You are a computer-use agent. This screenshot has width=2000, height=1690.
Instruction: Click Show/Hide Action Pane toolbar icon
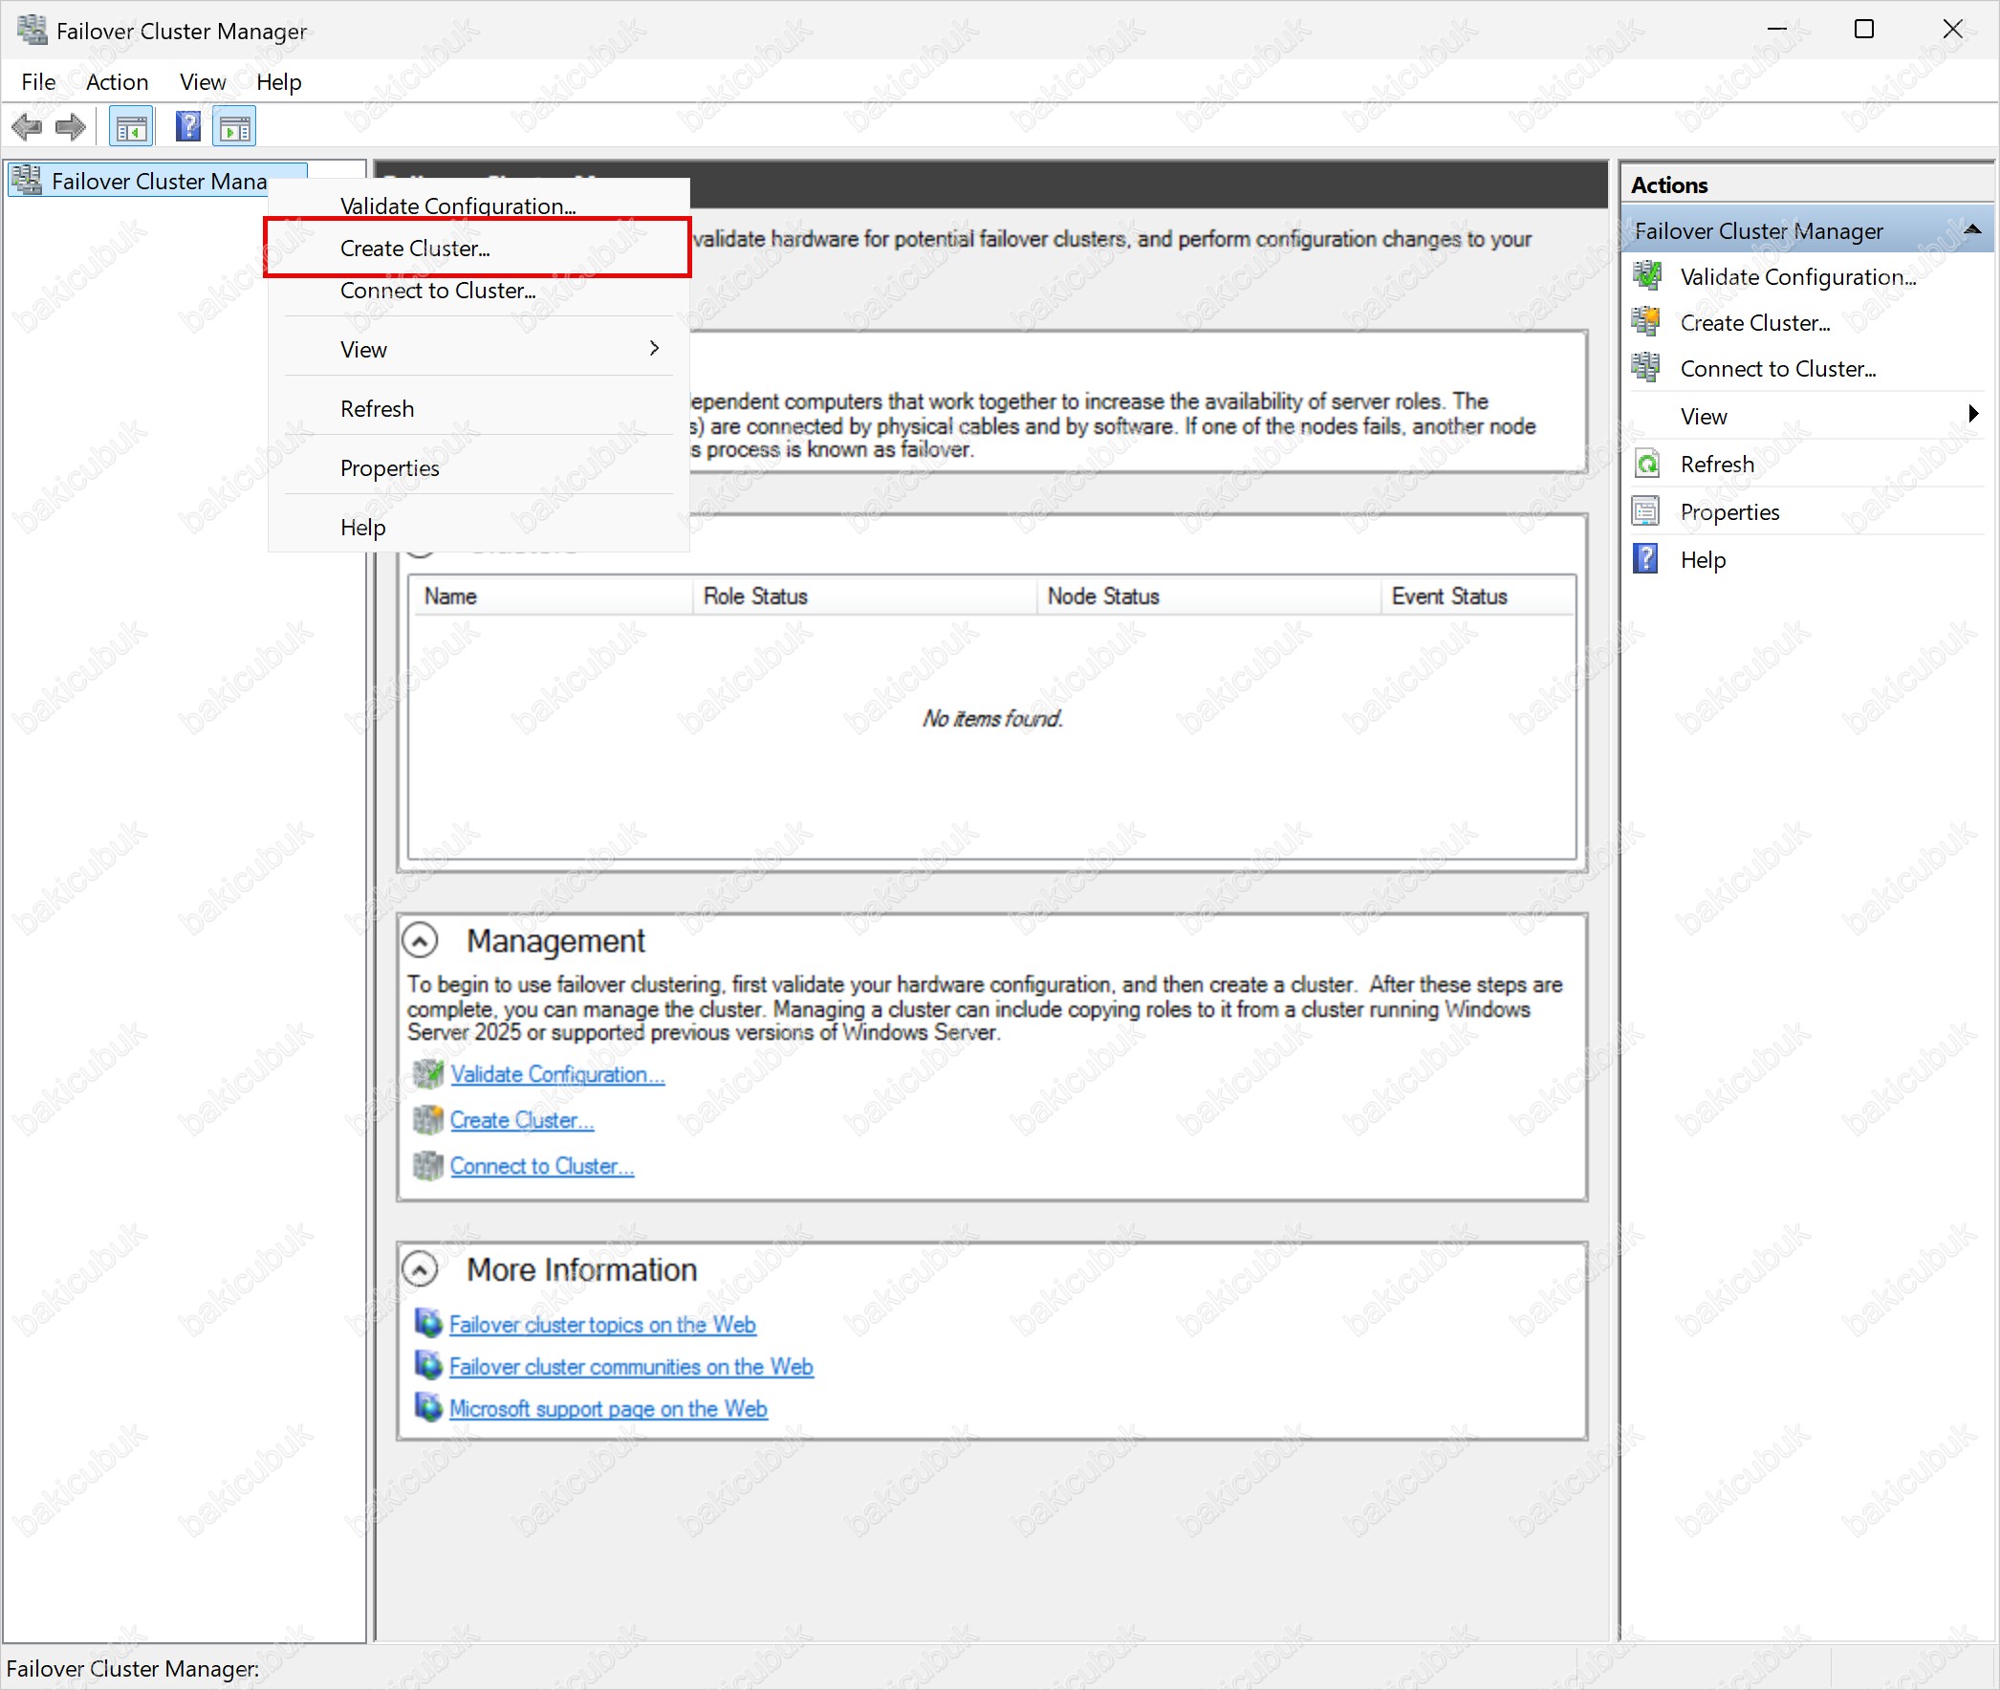(235, 126)
